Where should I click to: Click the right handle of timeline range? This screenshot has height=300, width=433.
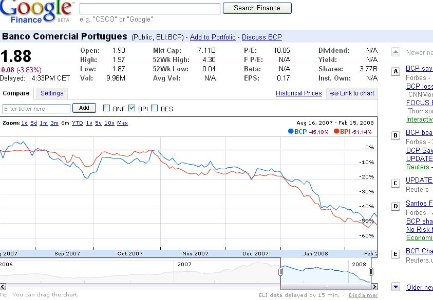(x=371, y=272)
